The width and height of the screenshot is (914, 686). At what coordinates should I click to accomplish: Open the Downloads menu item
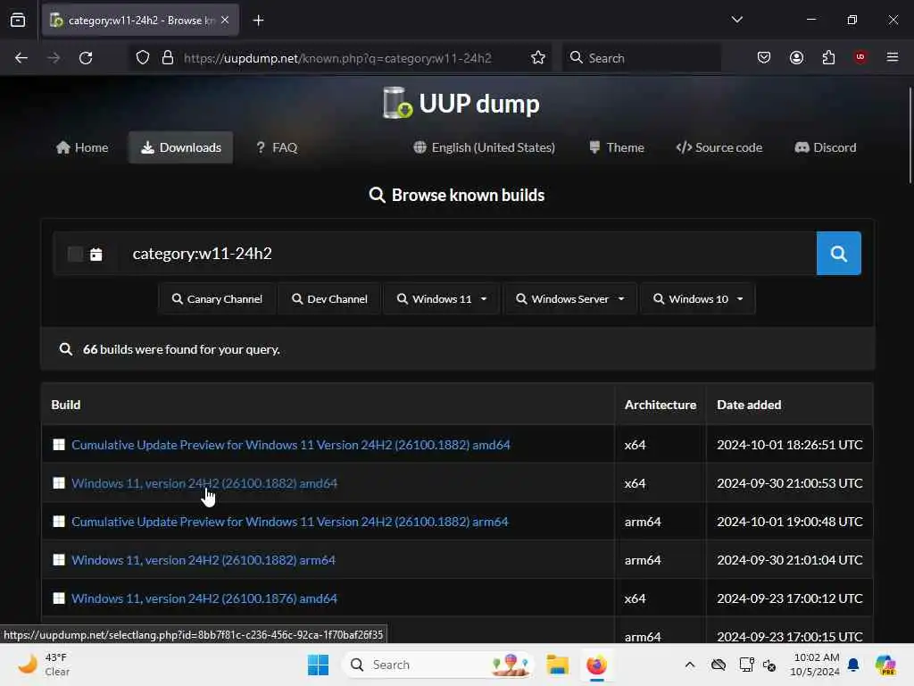pos(180,147)
